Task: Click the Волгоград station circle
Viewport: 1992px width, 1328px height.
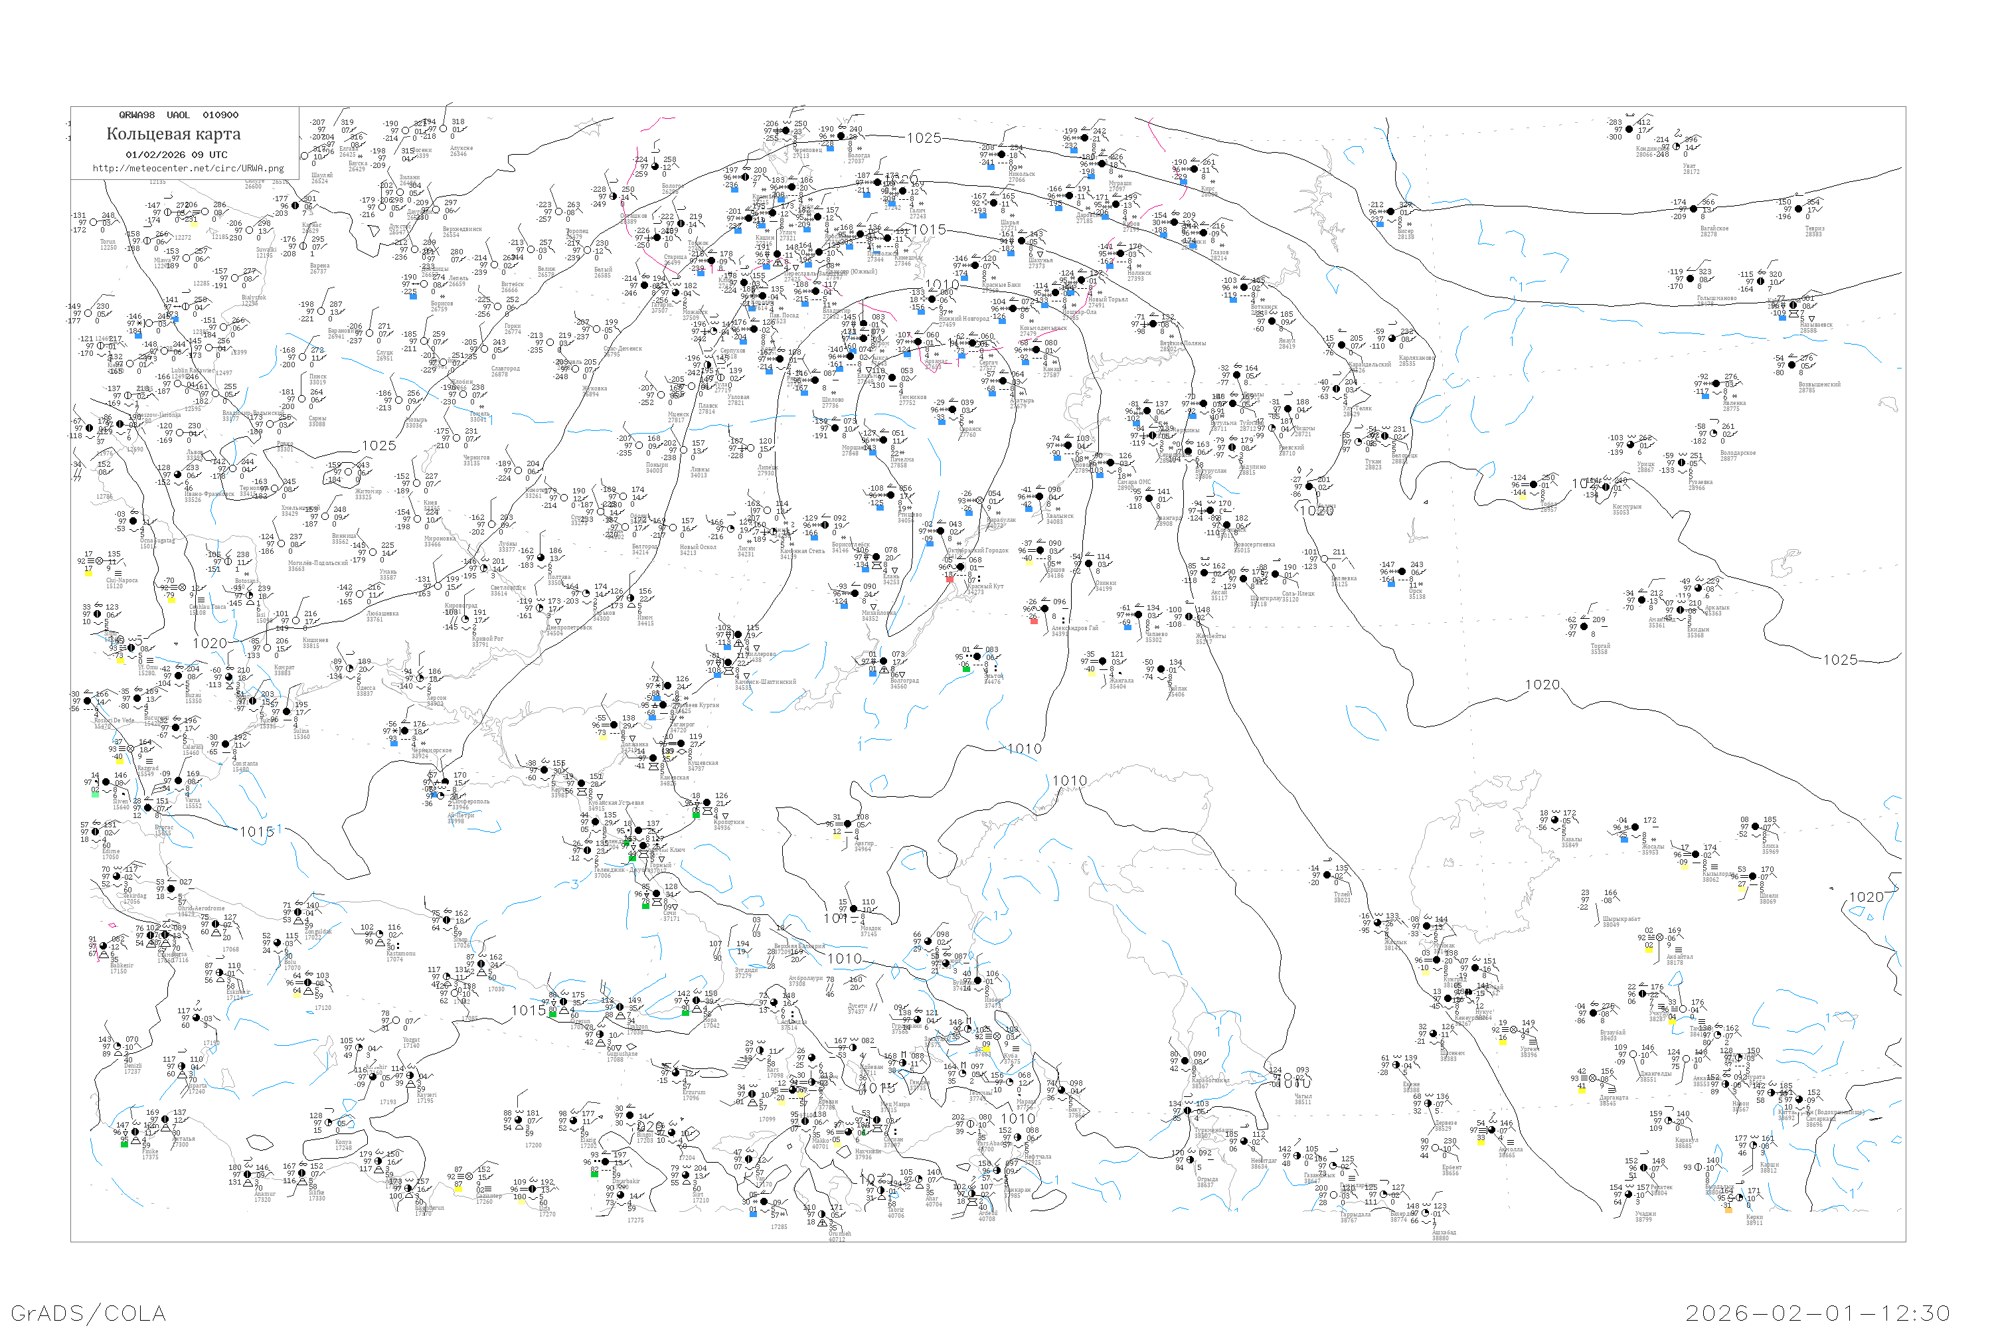Action: coord(884,661)
